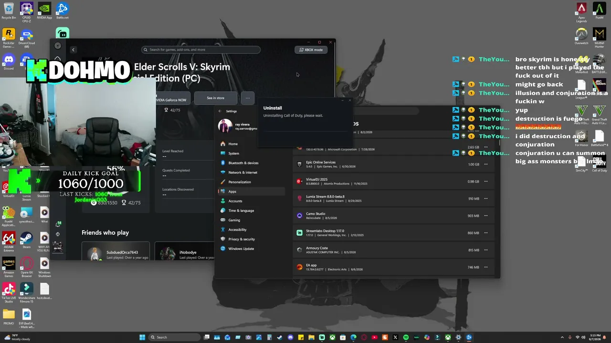
Task: Open friend iNobodye card
Action: click(185, 252)
